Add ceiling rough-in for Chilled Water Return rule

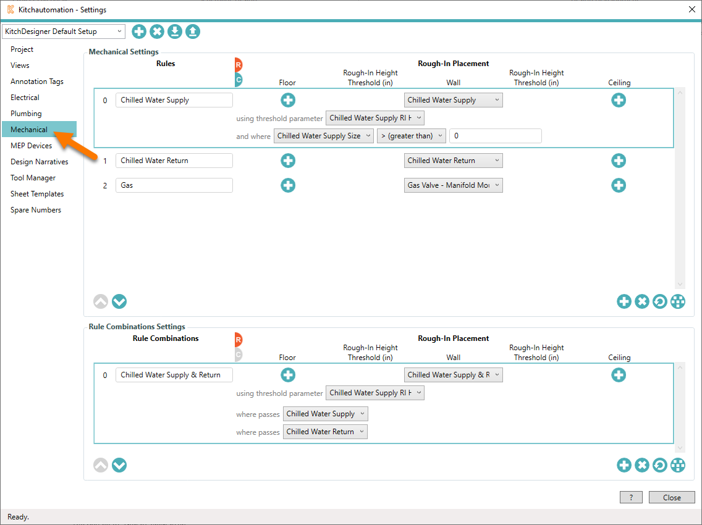(619, 161)
